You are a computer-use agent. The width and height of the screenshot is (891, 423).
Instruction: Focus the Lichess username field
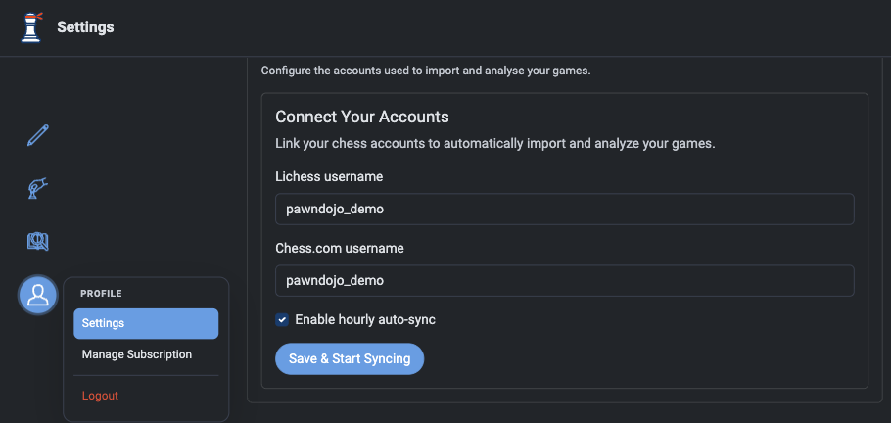click(564, 210)
